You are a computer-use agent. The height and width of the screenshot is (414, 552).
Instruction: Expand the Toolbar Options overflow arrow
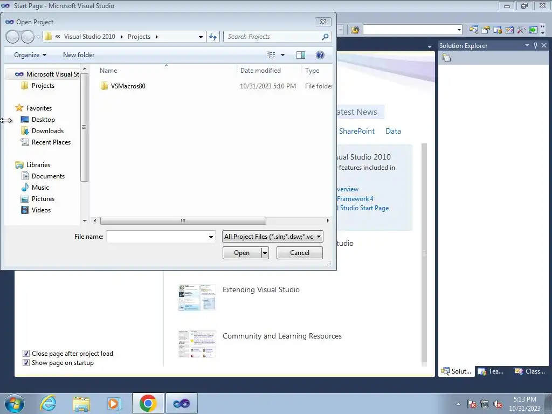pyautogui.click(x=543, y=31)
